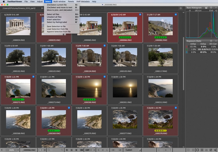Toggle the R red channel button

pyautogui.click(x=66, y=150)
